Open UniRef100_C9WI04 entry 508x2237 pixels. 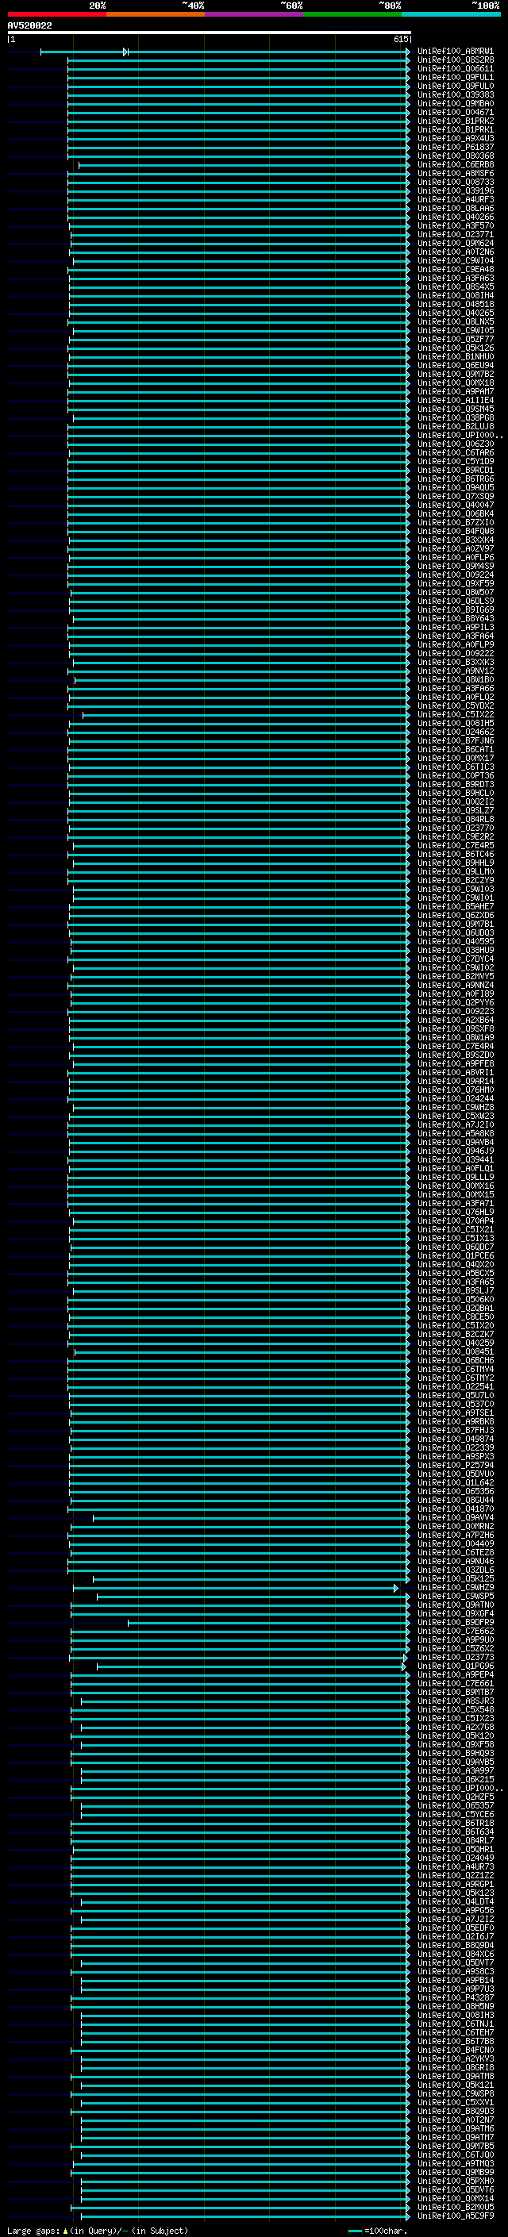point(455,261)
